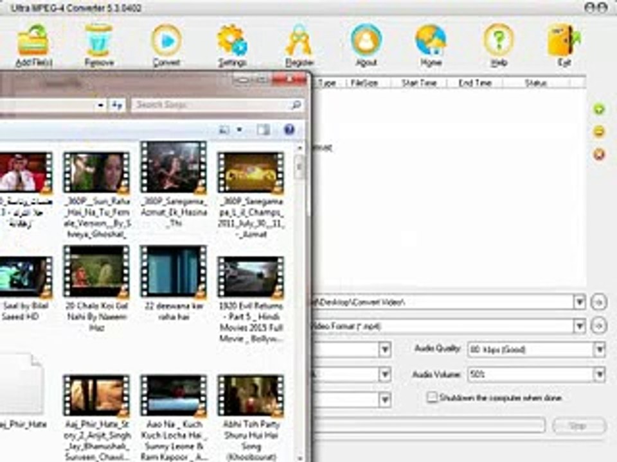Open Settings gear icon
Screen dimensions: 617x462
pos(232,40)
